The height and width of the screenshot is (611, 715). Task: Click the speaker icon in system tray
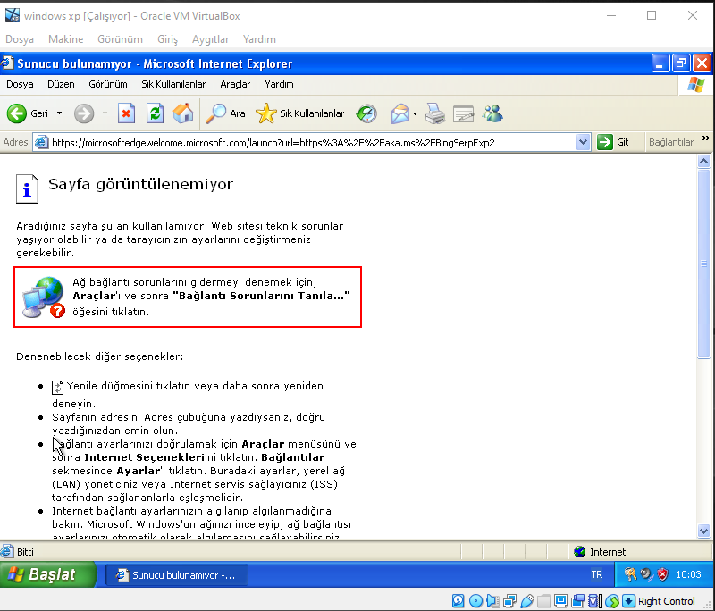(x=646, y=574)
